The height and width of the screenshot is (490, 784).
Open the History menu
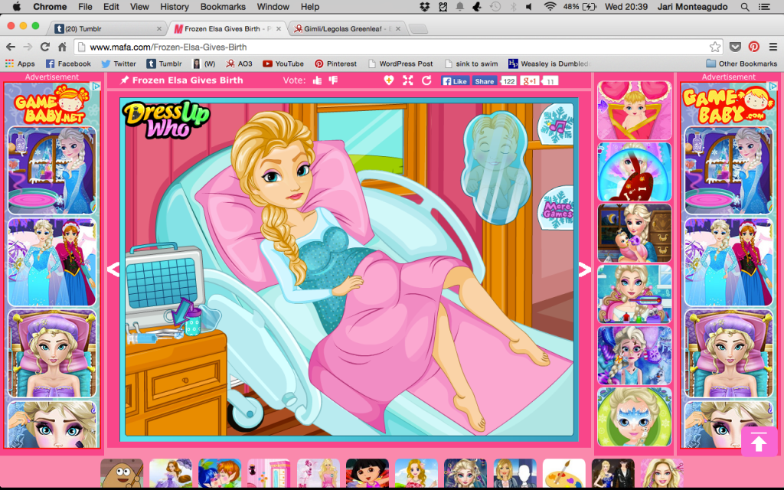click(175, 7)
